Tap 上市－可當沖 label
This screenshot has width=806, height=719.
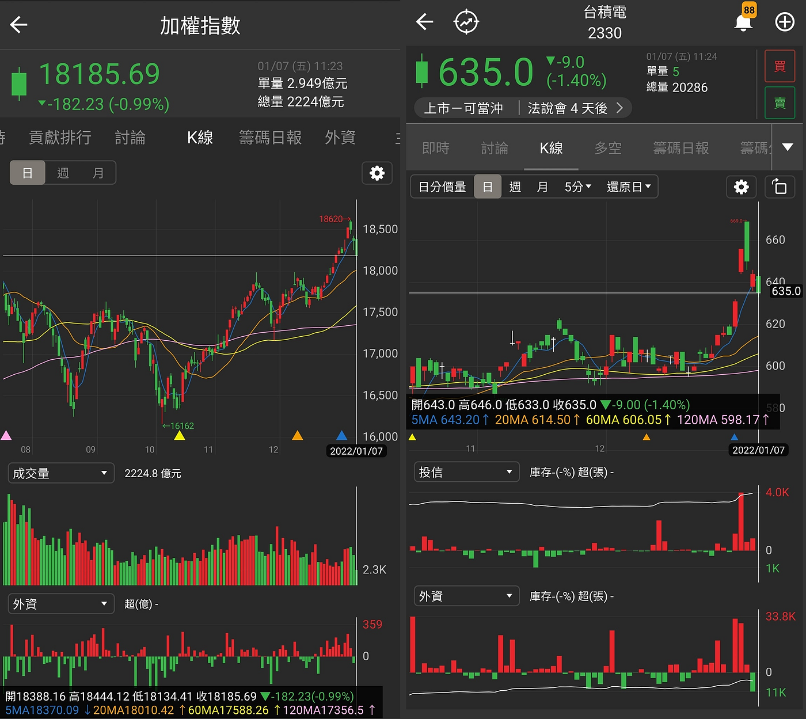coord(463,108)
